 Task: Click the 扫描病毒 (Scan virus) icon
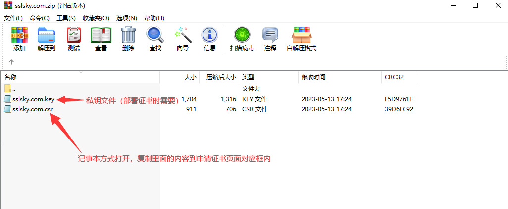tap(242, 35)
